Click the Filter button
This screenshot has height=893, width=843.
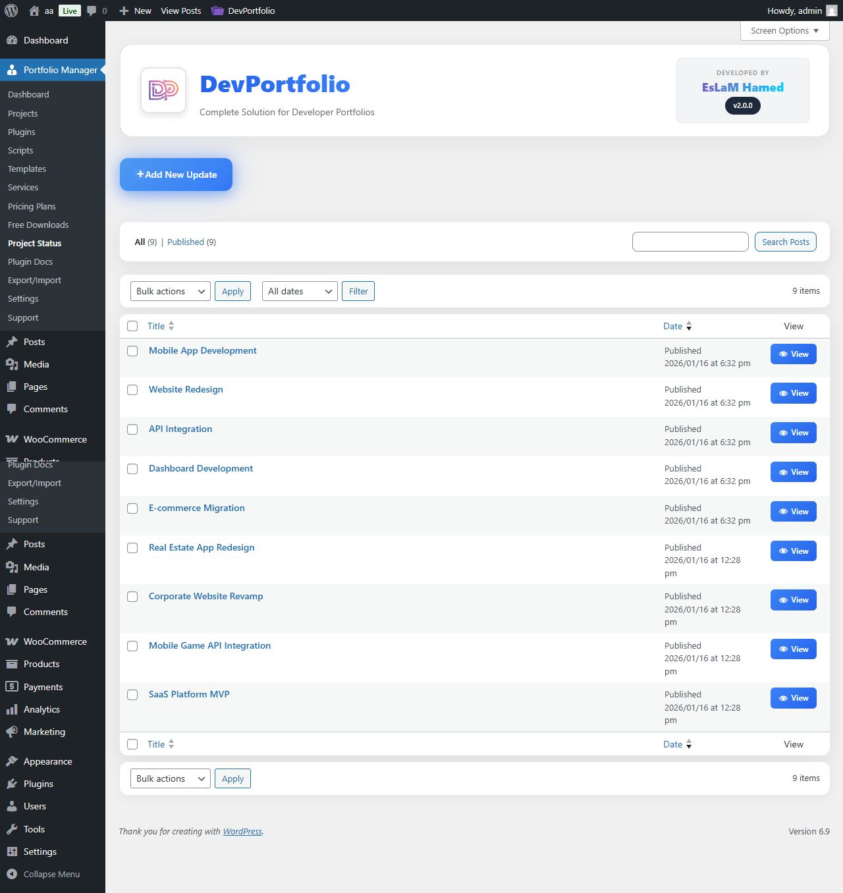point(358,291)
